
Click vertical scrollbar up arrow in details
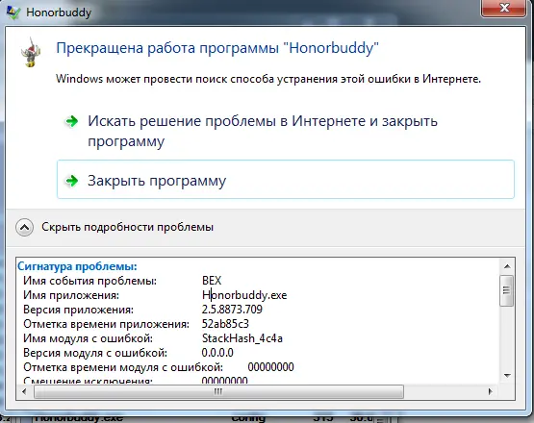coord(507,266)
